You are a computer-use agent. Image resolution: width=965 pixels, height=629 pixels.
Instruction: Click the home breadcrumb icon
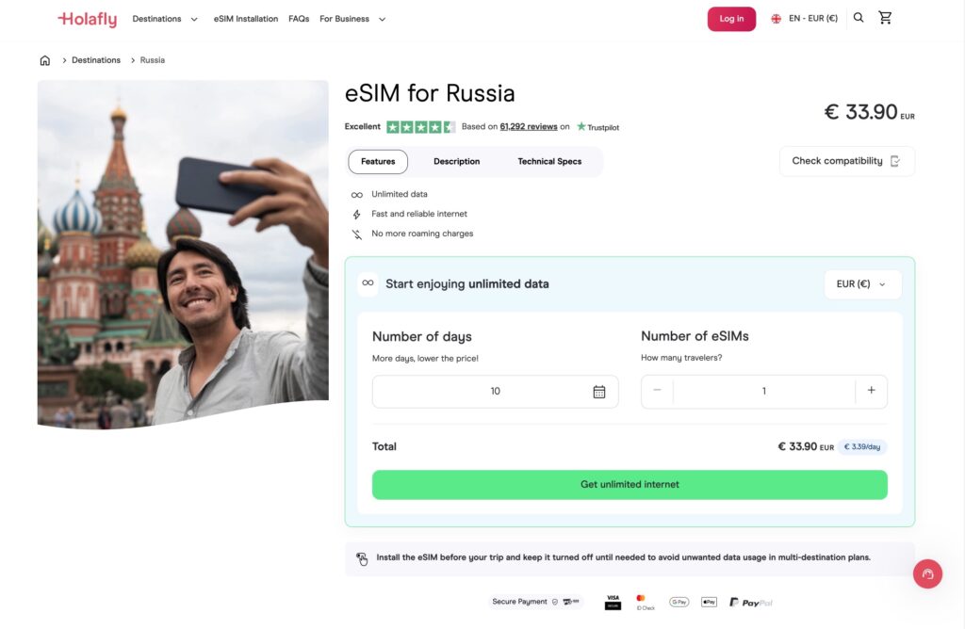pyautogui.click(x=44, y=59)
